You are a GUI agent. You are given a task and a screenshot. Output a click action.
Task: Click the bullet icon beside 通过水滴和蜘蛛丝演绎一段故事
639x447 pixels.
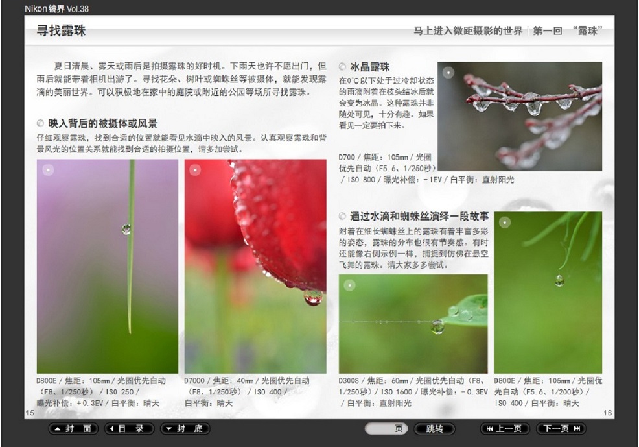coord(343,217)
